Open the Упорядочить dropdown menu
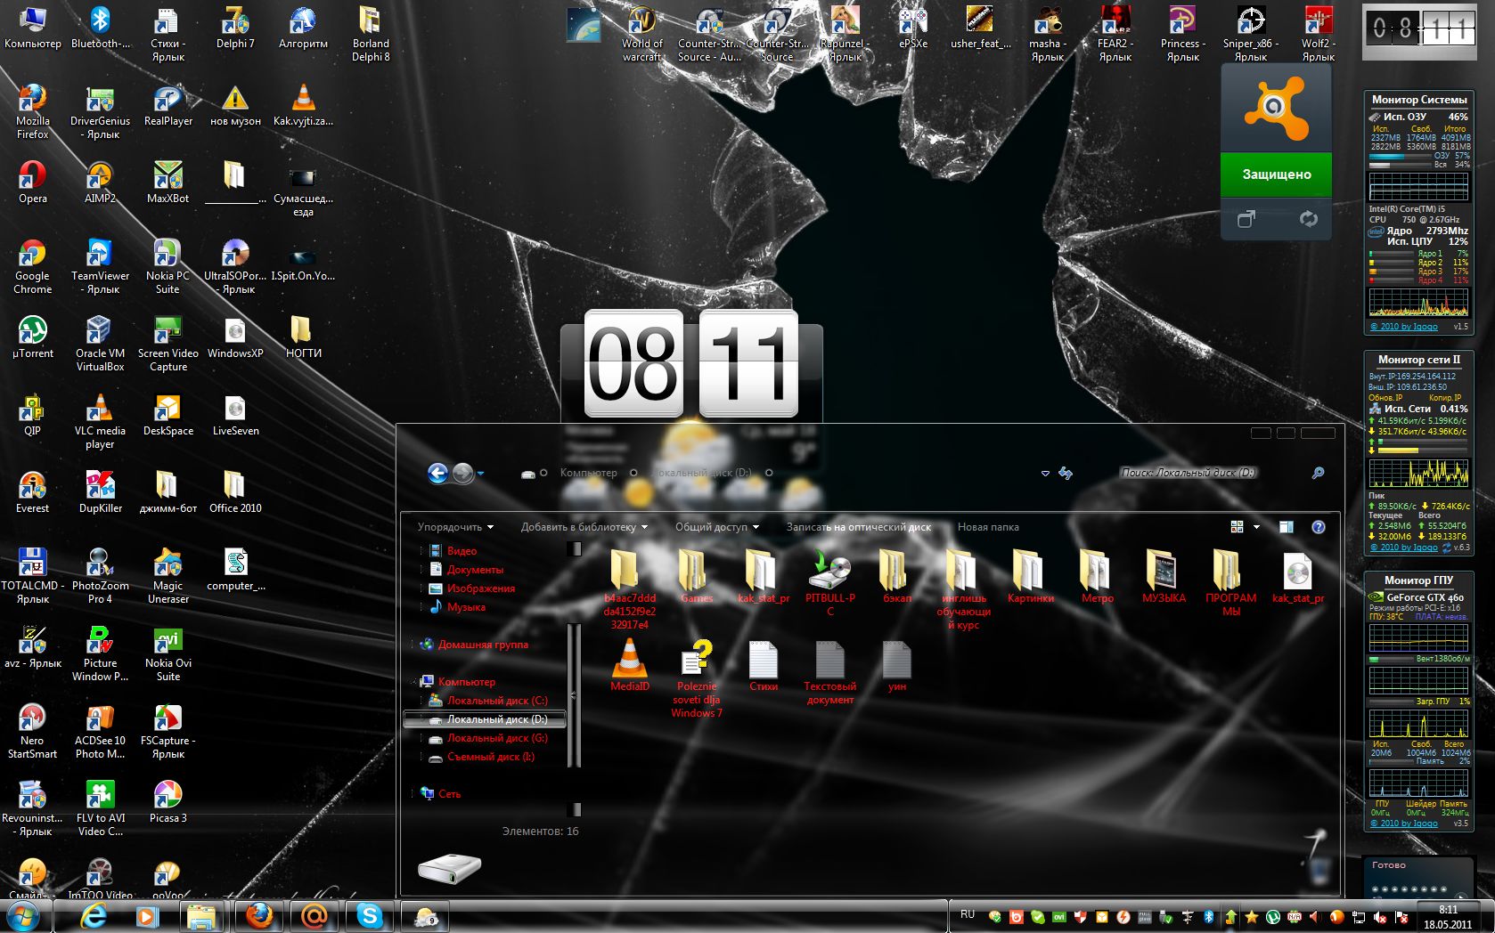 454,527
